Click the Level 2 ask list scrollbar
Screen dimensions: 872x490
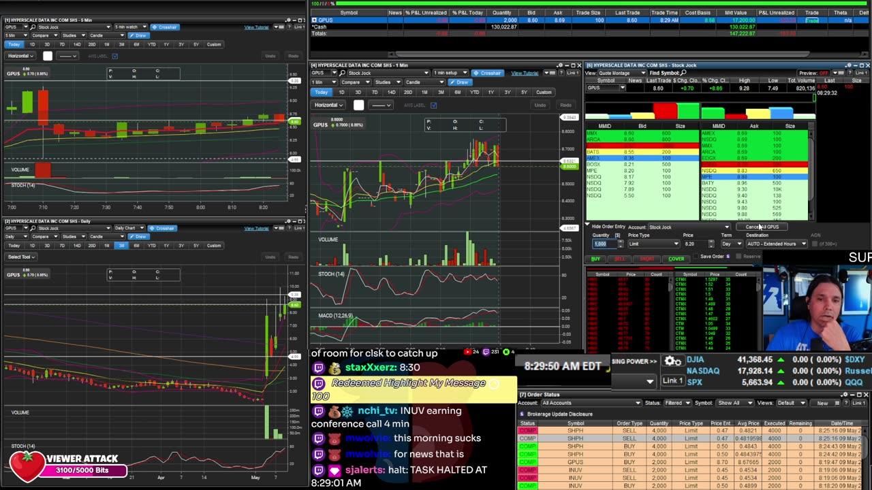(x=811, y=174)
